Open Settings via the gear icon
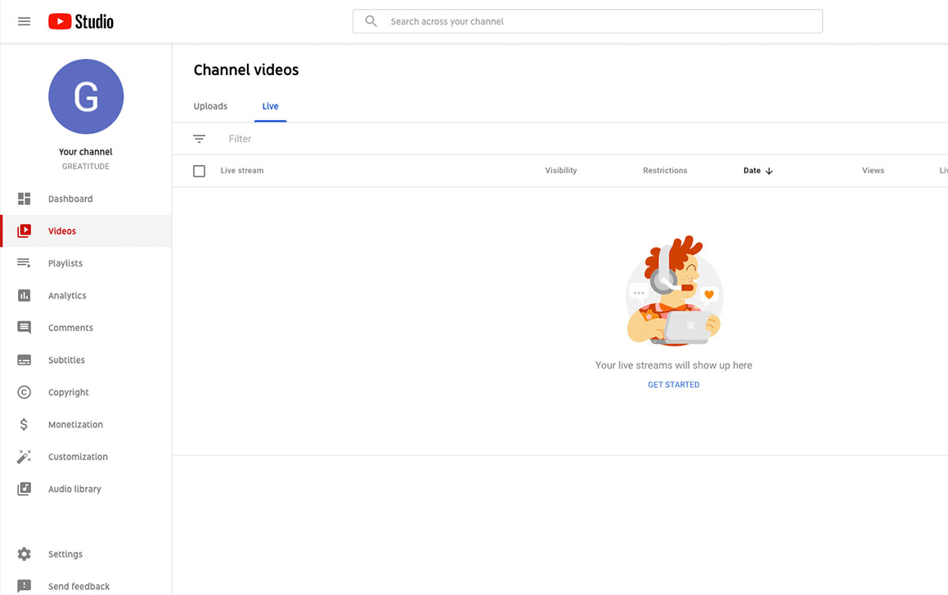Screen dimensions: 948x595 pyautogui.click(x=25, y=554)
